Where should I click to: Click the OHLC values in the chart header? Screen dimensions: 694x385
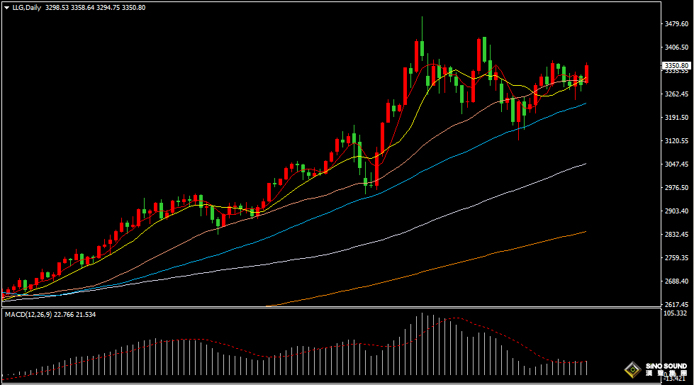pos(104,8)
